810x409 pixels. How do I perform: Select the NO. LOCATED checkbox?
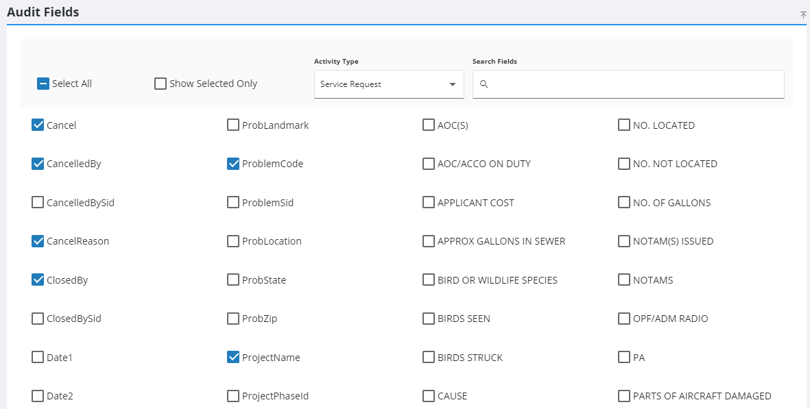[x=624, y=125]
